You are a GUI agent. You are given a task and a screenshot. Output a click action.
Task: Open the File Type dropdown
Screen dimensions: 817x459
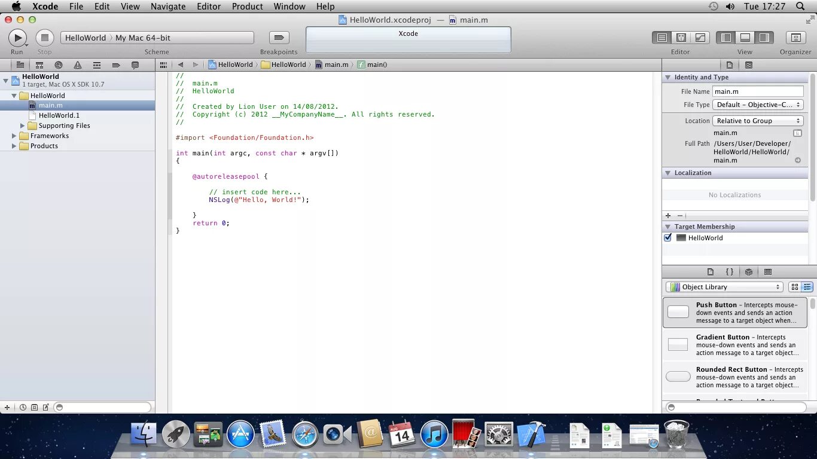pos(758,105)
